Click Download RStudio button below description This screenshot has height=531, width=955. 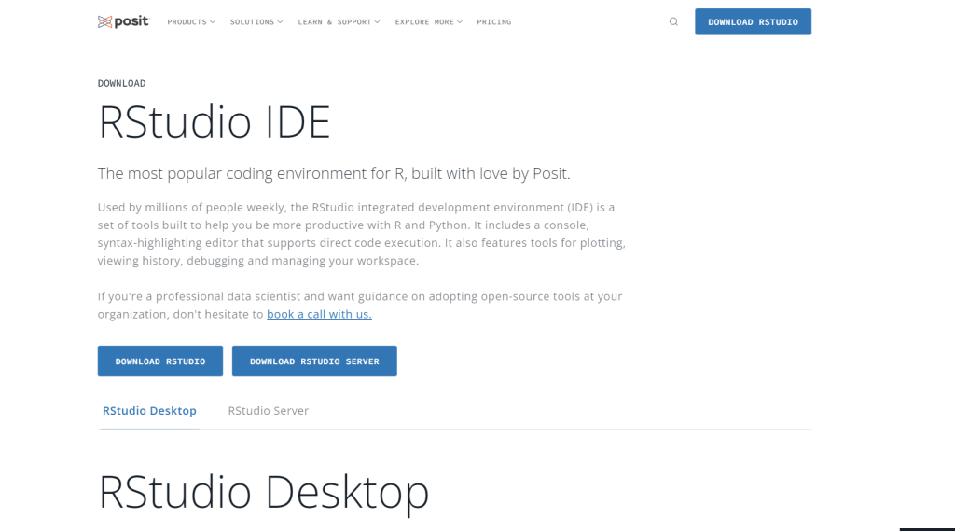point(160,361)
